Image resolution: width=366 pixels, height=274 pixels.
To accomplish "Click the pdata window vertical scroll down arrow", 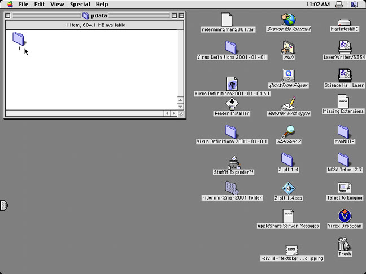I will [180, 107].
